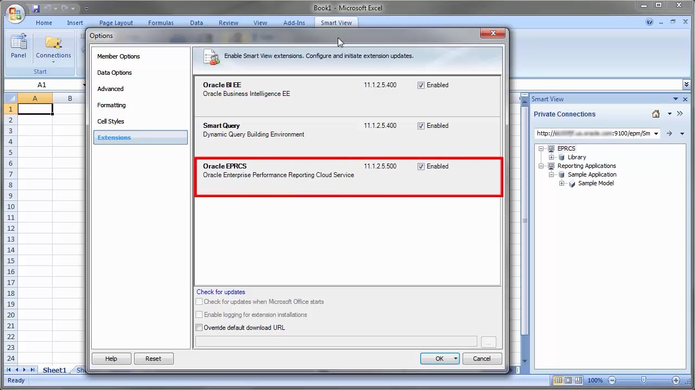
Task: Switch to Normal view in status bar
Action: click(558, 380)
